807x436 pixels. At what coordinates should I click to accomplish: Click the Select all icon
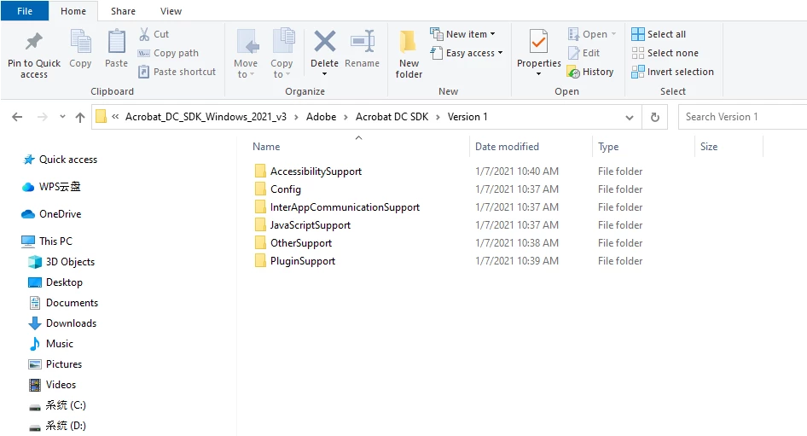tap(638, 34)
